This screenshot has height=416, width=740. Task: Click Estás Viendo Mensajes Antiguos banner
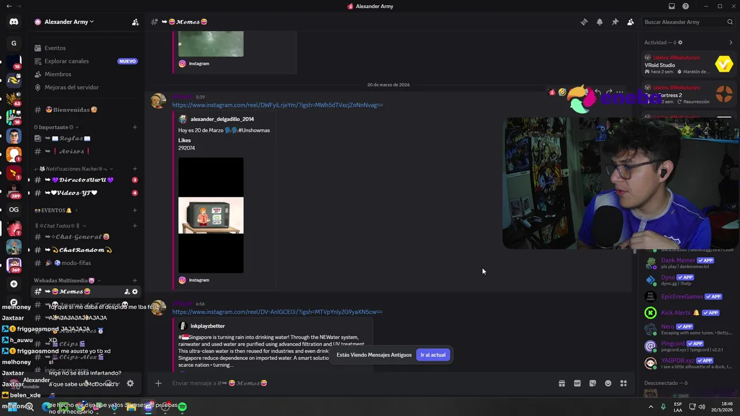click(x=374, y=355)
